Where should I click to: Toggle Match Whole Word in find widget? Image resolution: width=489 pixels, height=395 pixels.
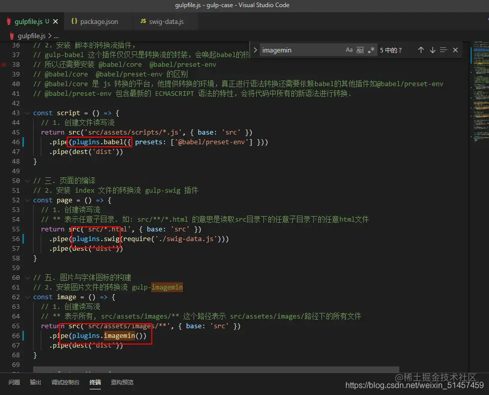(x=360, y=50)
